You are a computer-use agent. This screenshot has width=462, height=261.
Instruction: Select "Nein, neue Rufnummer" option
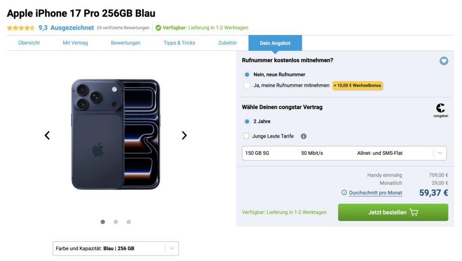[247, 74]
